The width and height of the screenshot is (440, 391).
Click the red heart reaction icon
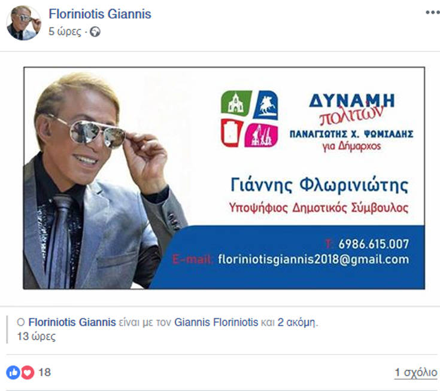27,372
